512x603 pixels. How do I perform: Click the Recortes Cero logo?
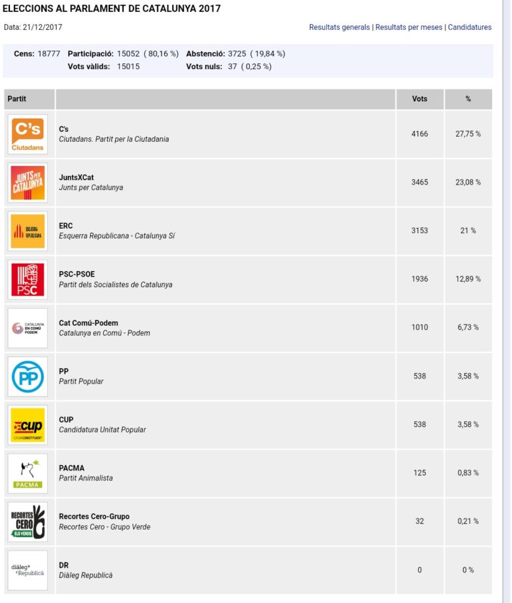pyautogui.click(x=28, y=522)
